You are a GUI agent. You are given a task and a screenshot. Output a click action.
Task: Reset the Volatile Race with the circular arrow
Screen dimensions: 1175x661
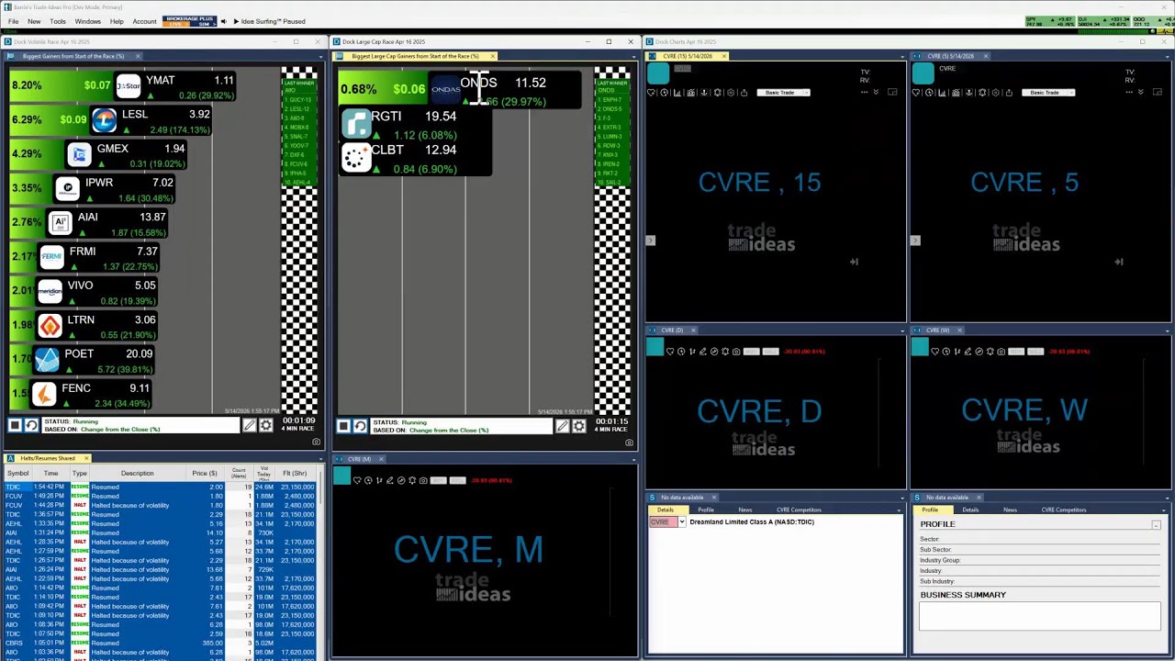[31, 425]
